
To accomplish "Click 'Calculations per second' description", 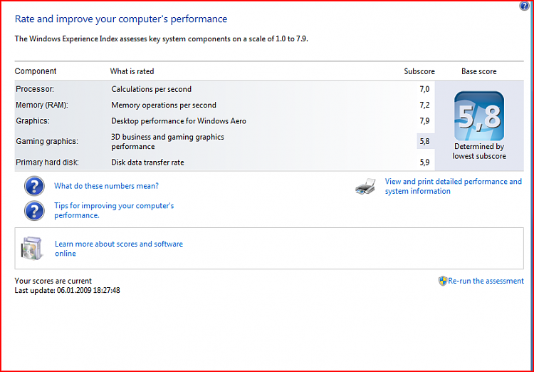I will pyautogui.click(x=151, y=89).
